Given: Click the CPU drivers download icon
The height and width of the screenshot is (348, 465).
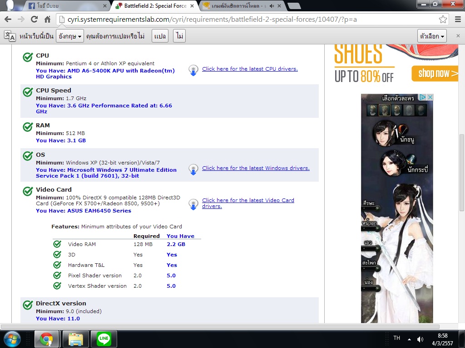Looking at the screenshot, I should coord(193,70).
